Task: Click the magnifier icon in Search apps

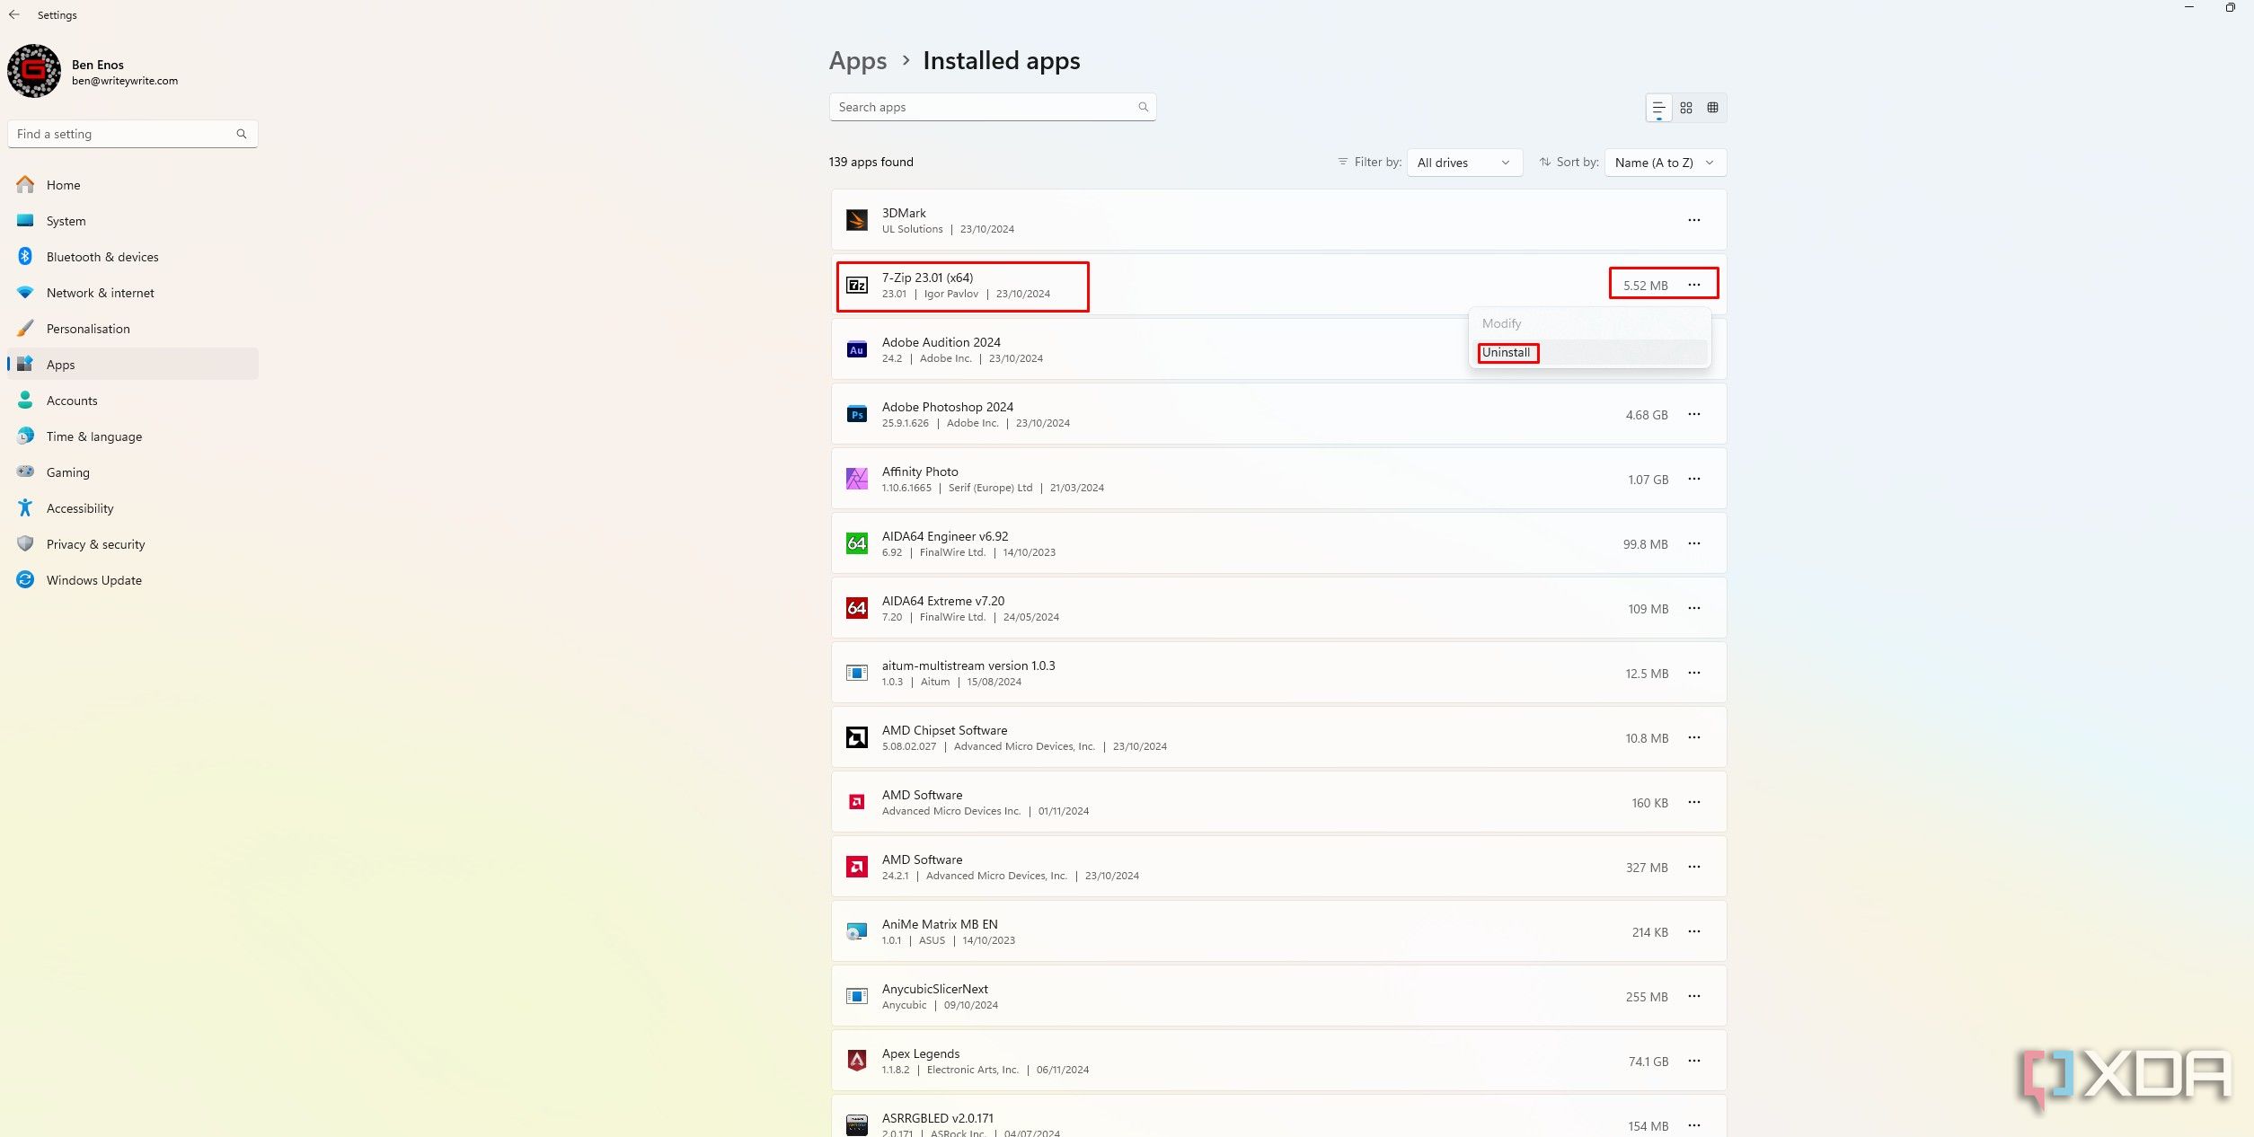Action: pos(1143,107)
